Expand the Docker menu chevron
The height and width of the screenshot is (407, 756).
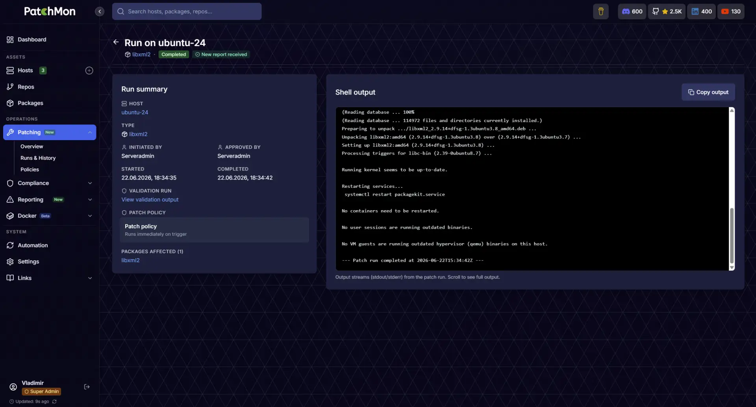tap(90, 216)
